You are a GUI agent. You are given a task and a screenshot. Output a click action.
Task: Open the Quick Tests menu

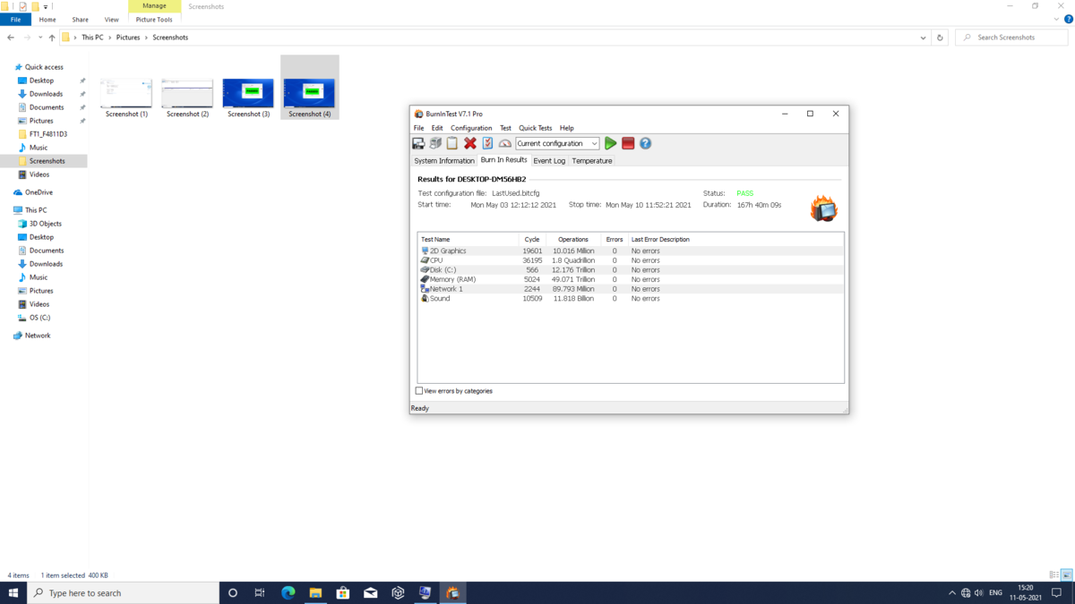[536, 128]
